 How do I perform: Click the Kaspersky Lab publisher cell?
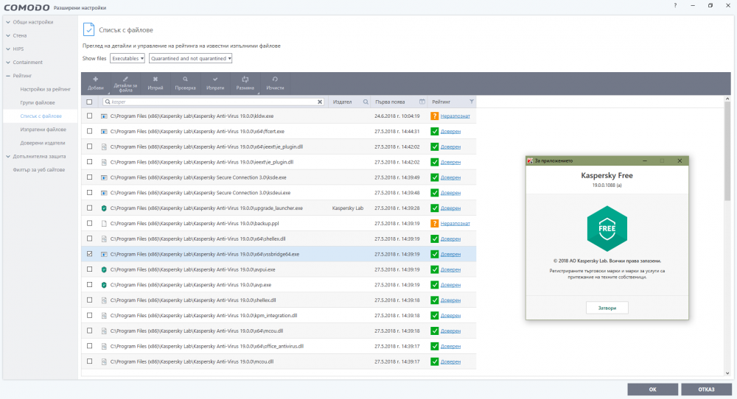coord(347,208)
